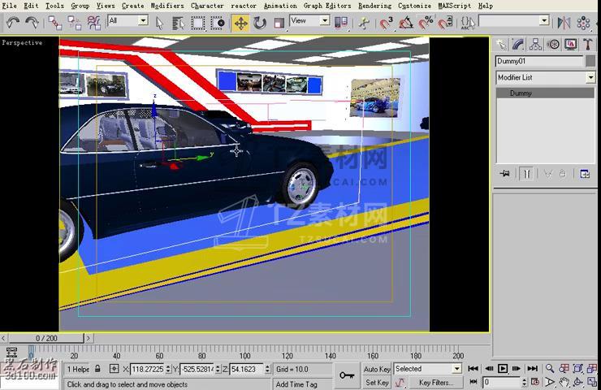The width and height of the screenshot is (601, 390).
Task: Click the Pin Stack icon
Action: coord(504,173)
